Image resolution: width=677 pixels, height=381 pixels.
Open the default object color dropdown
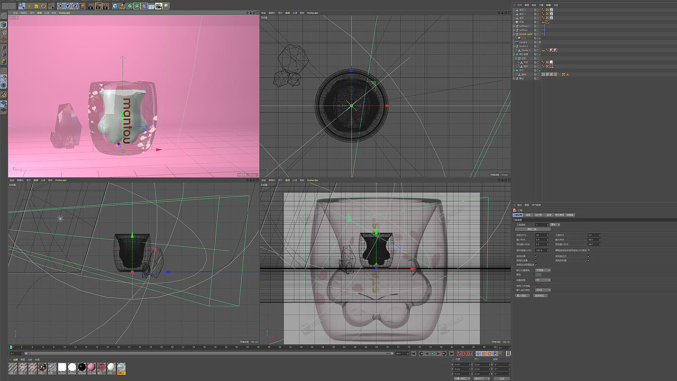coord(543,270)
